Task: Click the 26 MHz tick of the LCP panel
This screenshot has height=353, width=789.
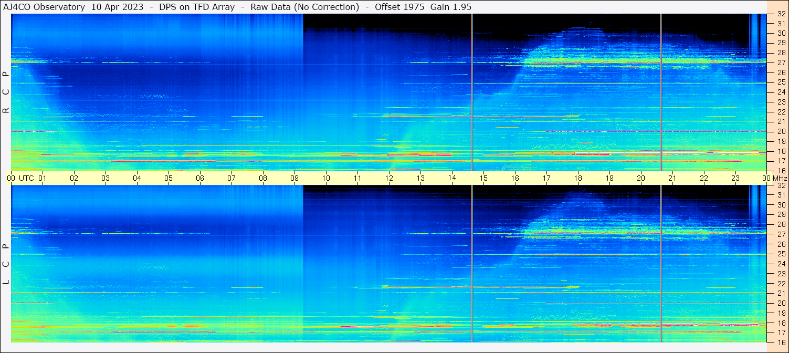Action: coord(781,244)
